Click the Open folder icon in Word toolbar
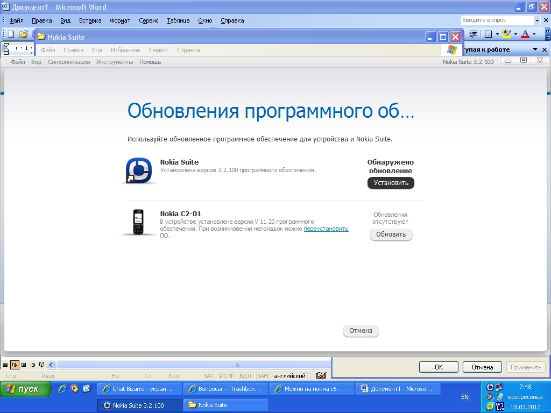 pos(24,34)
